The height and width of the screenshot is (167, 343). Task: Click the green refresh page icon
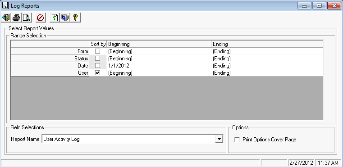coord(55,18)
